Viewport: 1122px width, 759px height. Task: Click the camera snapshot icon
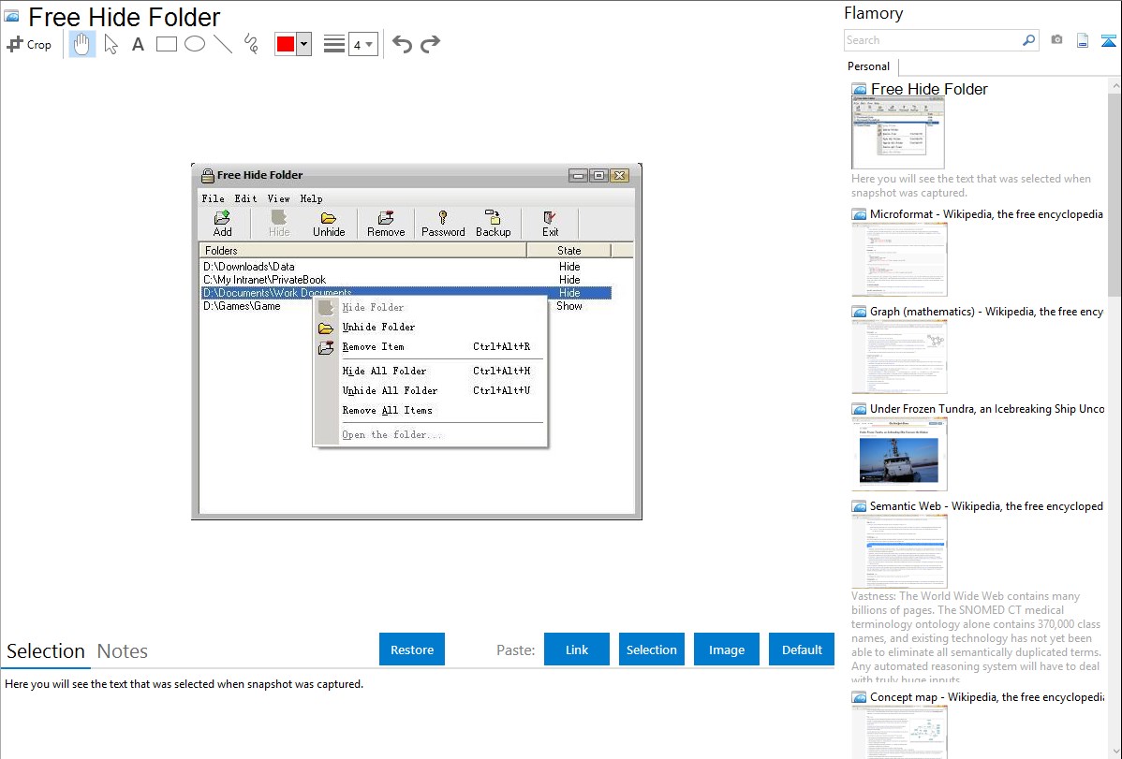[x=1056, y=40]
